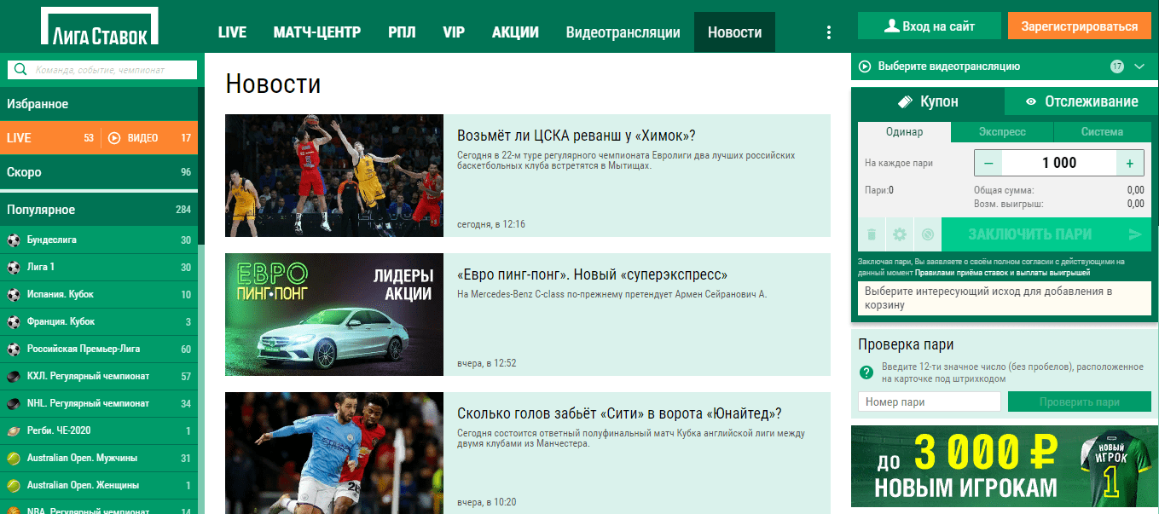1159x514 pixels.
Task: Click Australian Open Мужчины tennis ball icon
Action: point(14,458)
